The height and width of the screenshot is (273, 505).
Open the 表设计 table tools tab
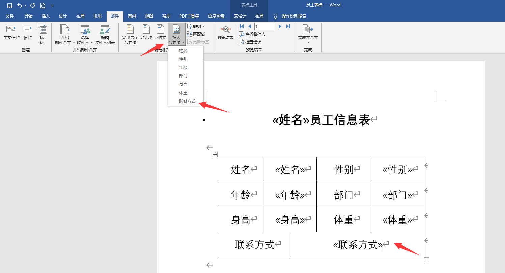[x=240, y=16]
